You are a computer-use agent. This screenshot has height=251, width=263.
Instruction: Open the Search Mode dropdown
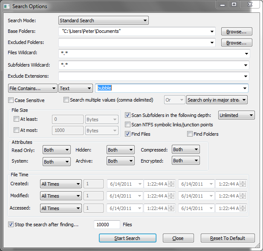pyautogui.click(x=104, y=20)
